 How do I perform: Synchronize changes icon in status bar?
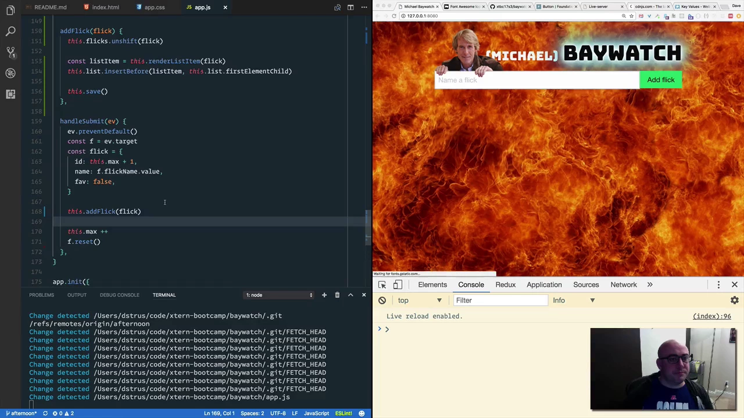coord(45,413)
